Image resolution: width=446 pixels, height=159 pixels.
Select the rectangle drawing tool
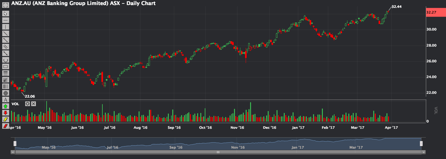click(5, 66)
